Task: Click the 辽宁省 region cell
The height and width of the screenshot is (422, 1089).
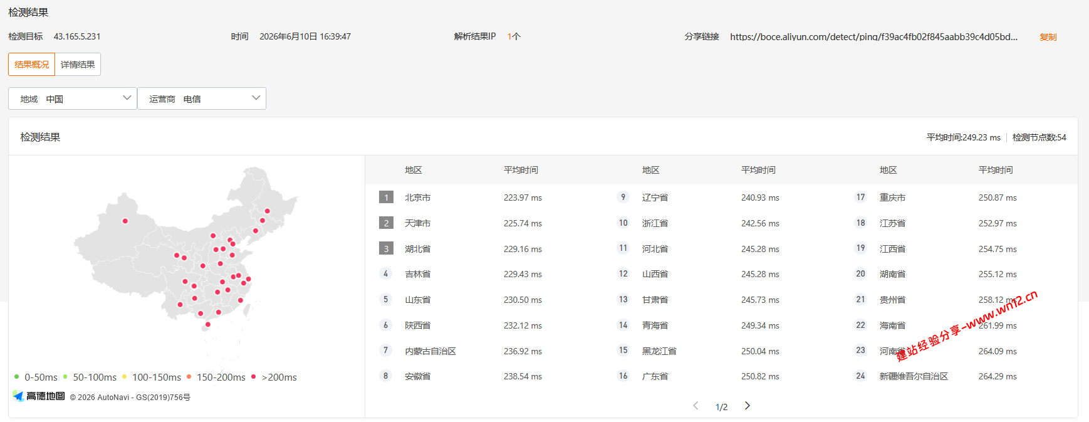Action: pyautogui.click(x=655, y=198)
